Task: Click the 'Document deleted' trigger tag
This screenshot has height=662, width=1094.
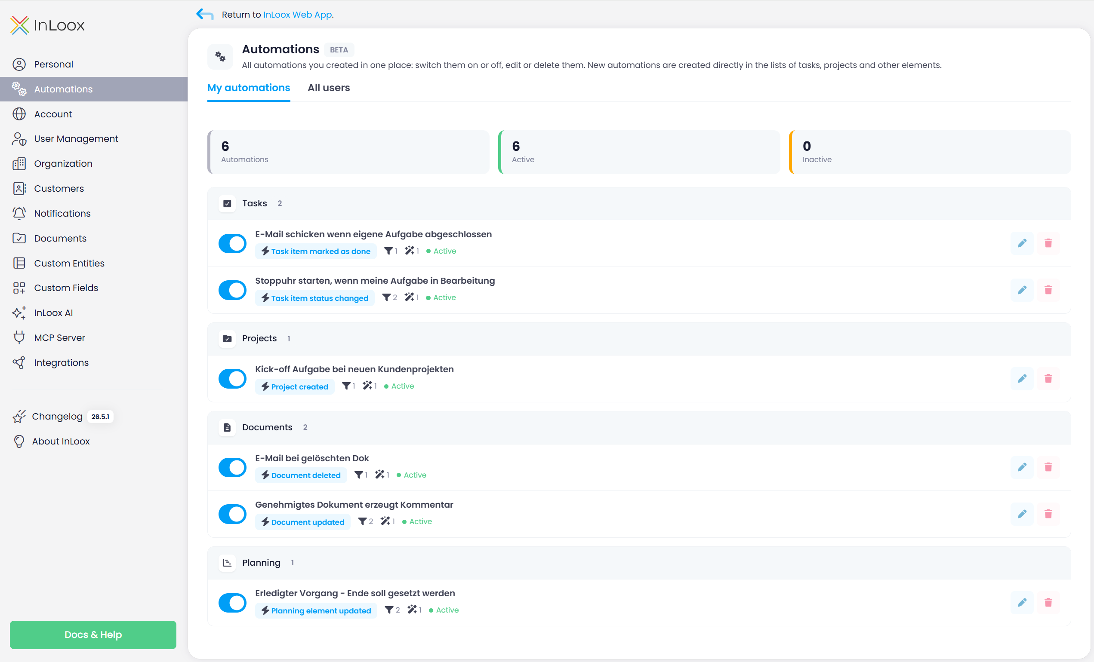Action: pyautogui.click(x=301, y=475)
